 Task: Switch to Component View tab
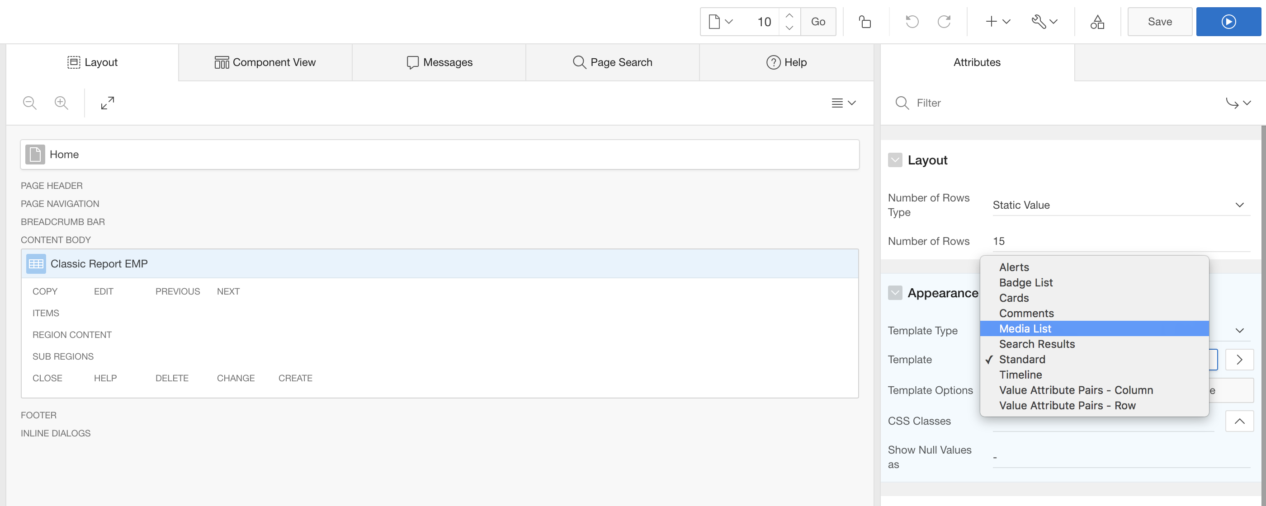click(x=265, y=62)
